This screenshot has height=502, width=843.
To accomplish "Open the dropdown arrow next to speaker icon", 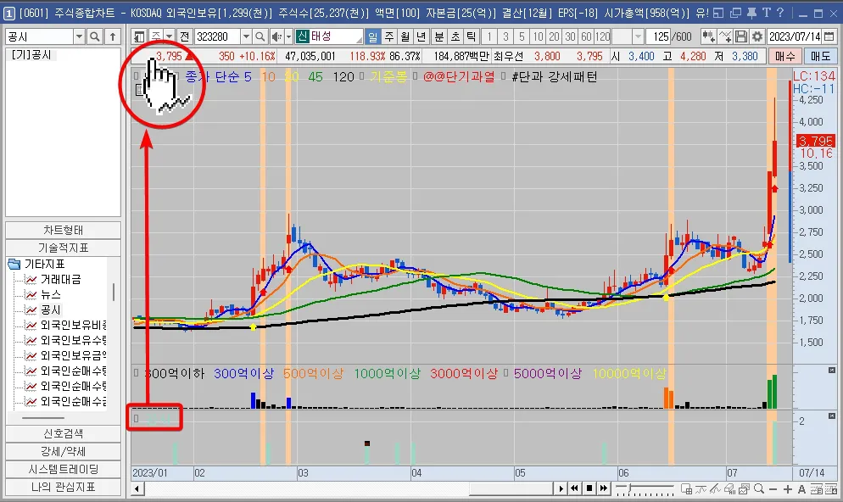I will [x=288, y=36].
